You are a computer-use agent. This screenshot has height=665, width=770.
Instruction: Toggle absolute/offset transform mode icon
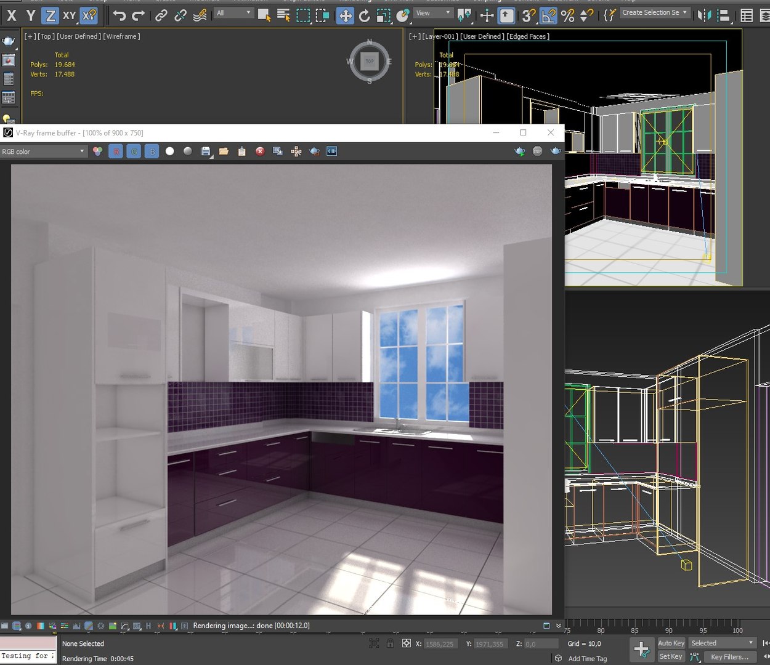coord(407,643)
